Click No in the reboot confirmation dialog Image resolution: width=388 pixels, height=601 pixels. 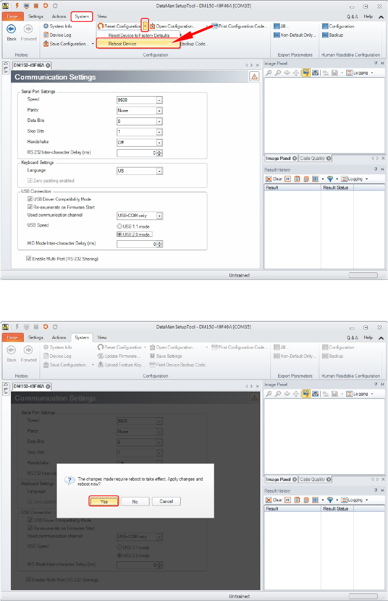(x=135, y=501)
